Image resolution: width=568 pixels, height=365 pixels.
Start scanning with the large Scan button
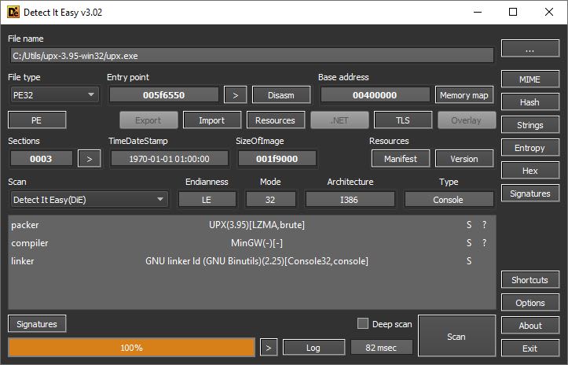(456, 336)
